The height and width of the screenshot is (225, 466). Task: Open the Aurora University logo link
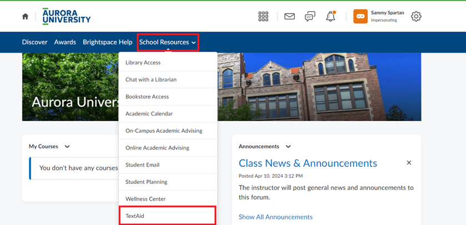67,16
